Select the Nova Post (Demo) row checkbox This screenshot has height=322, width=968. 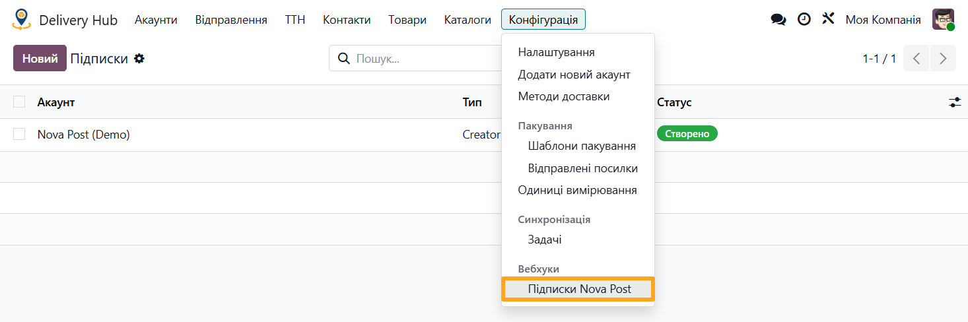click(x=19, y=134)
